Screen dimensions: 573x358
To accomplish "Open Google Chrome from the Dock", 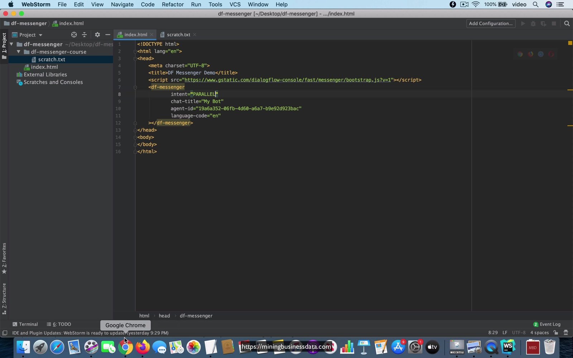I will (x=125, y=347).
